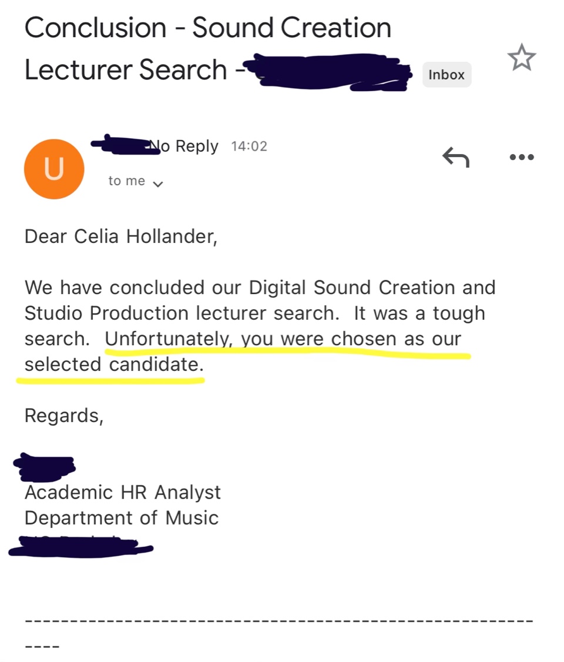564x662 pixels.
Task: Open the three-dot more options menu
Action: pyautogui.click(x=521, y=157)
